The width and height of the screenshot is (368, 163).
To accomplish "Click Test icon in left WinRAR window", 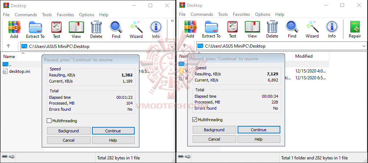I will tap(57, 27).
